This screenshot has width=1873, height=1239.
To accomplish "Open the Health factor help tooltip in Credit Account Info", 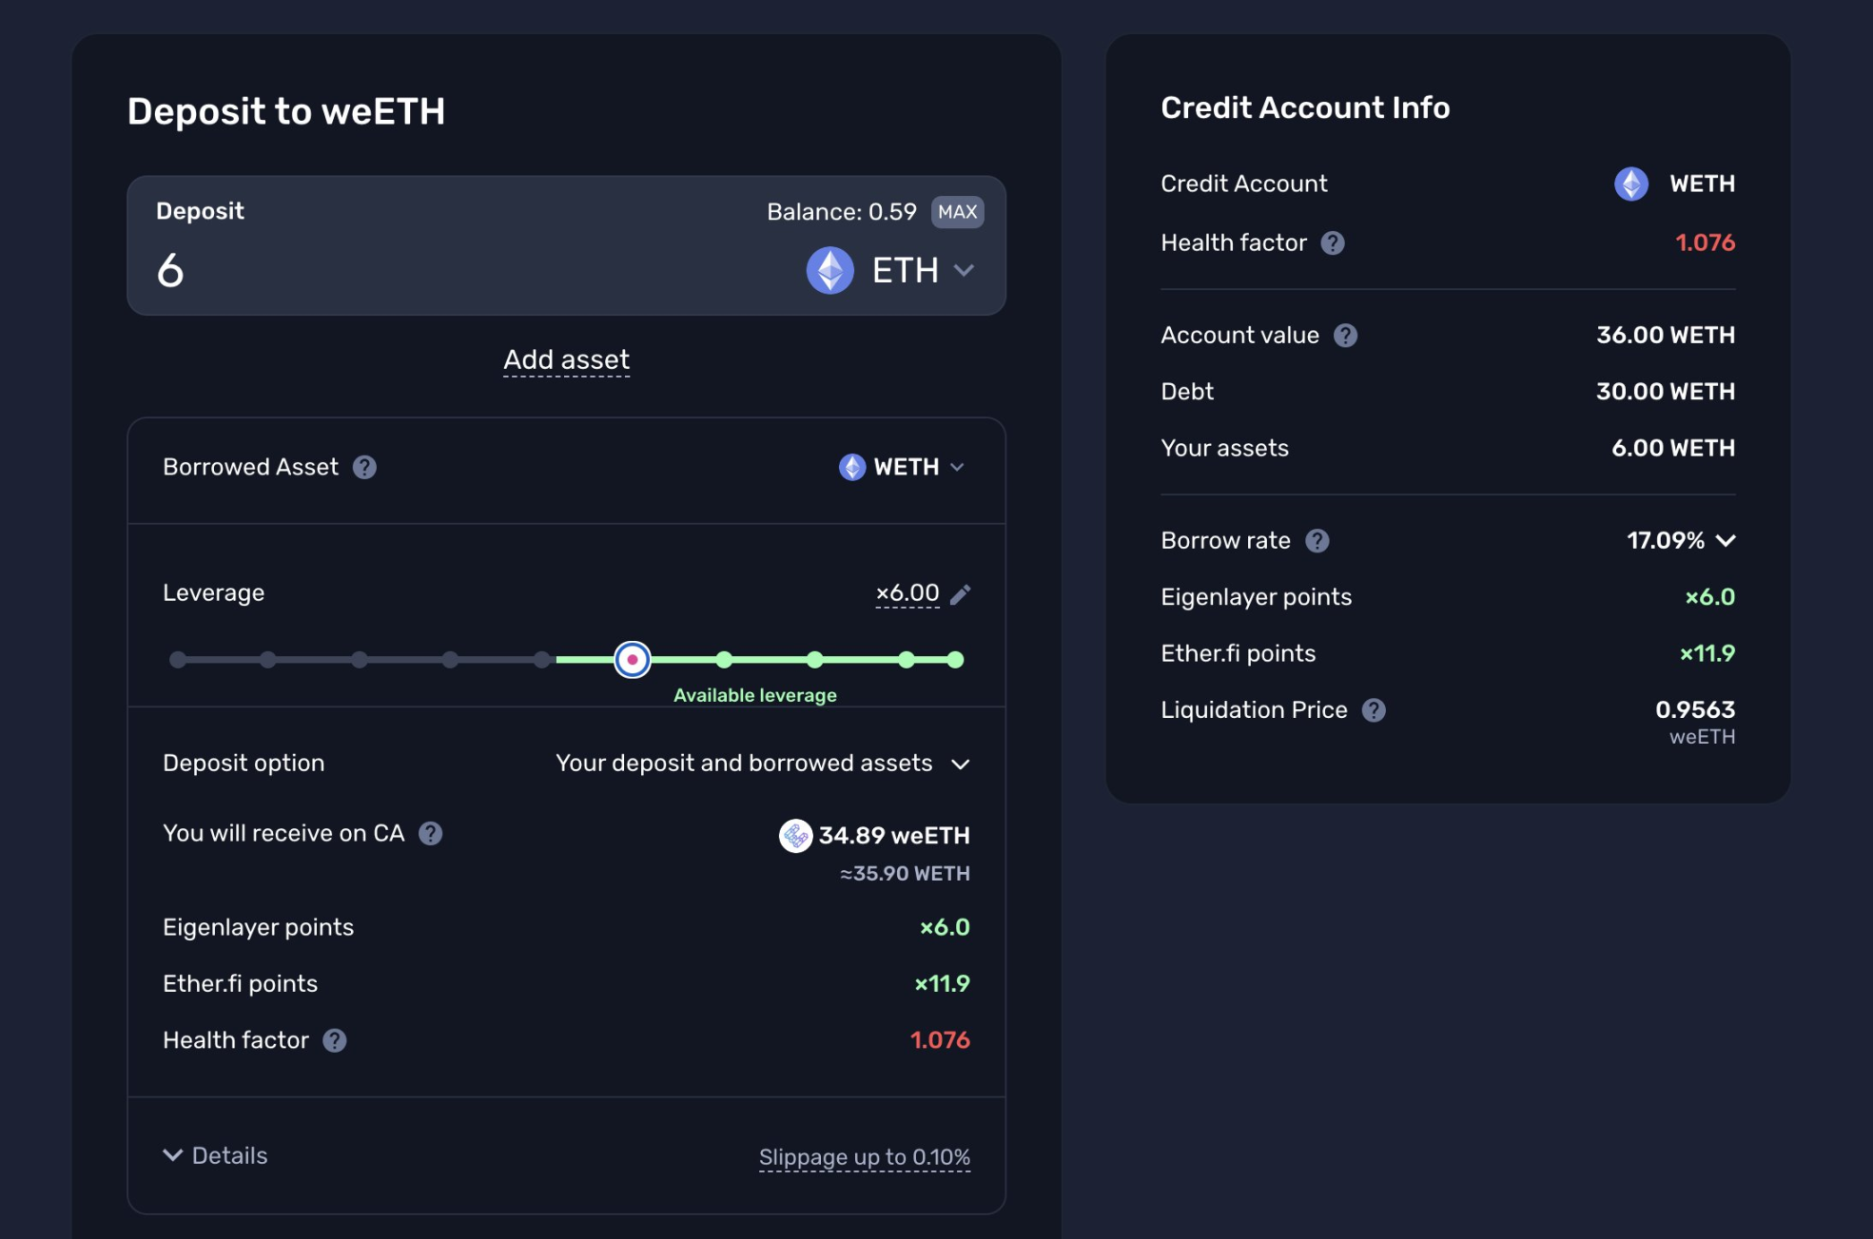I will (1333, 243).
